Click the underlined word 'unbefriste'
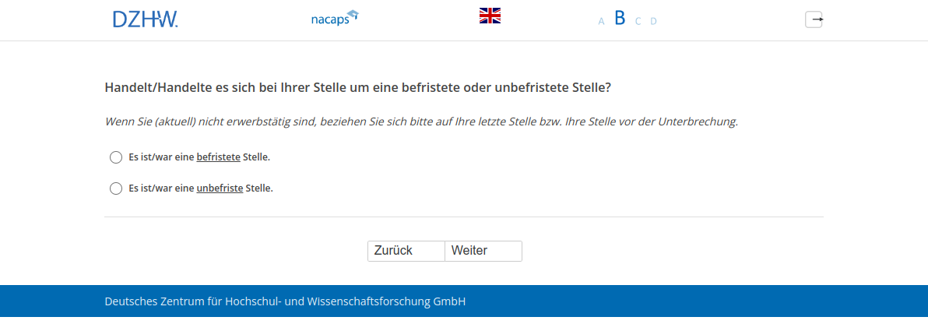 pyautogui.click(x=220, y=188)
